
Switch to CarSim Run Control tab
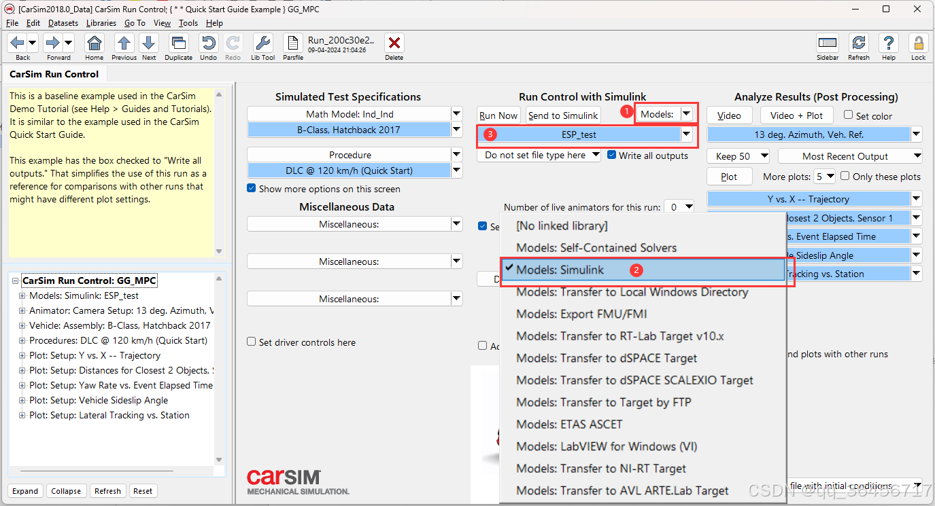click(x=54, y=74)
